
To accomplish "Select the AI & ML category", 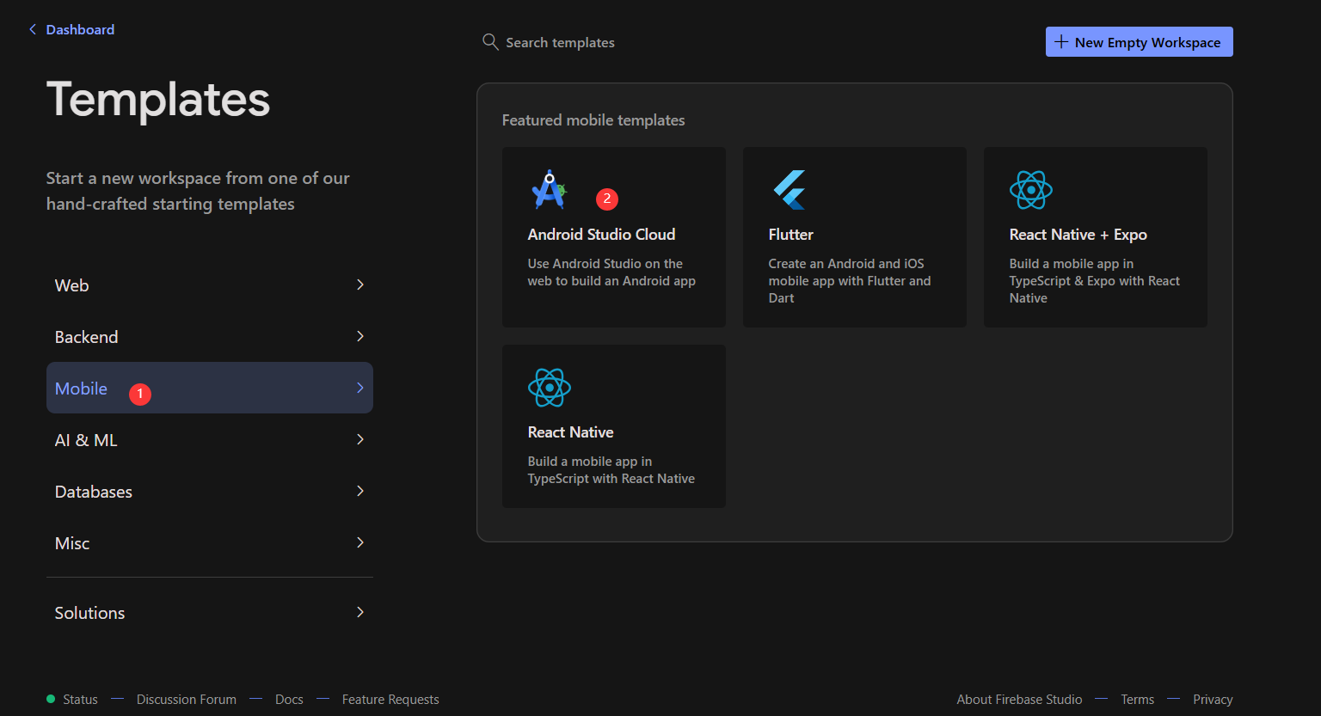I will (86, 440).
